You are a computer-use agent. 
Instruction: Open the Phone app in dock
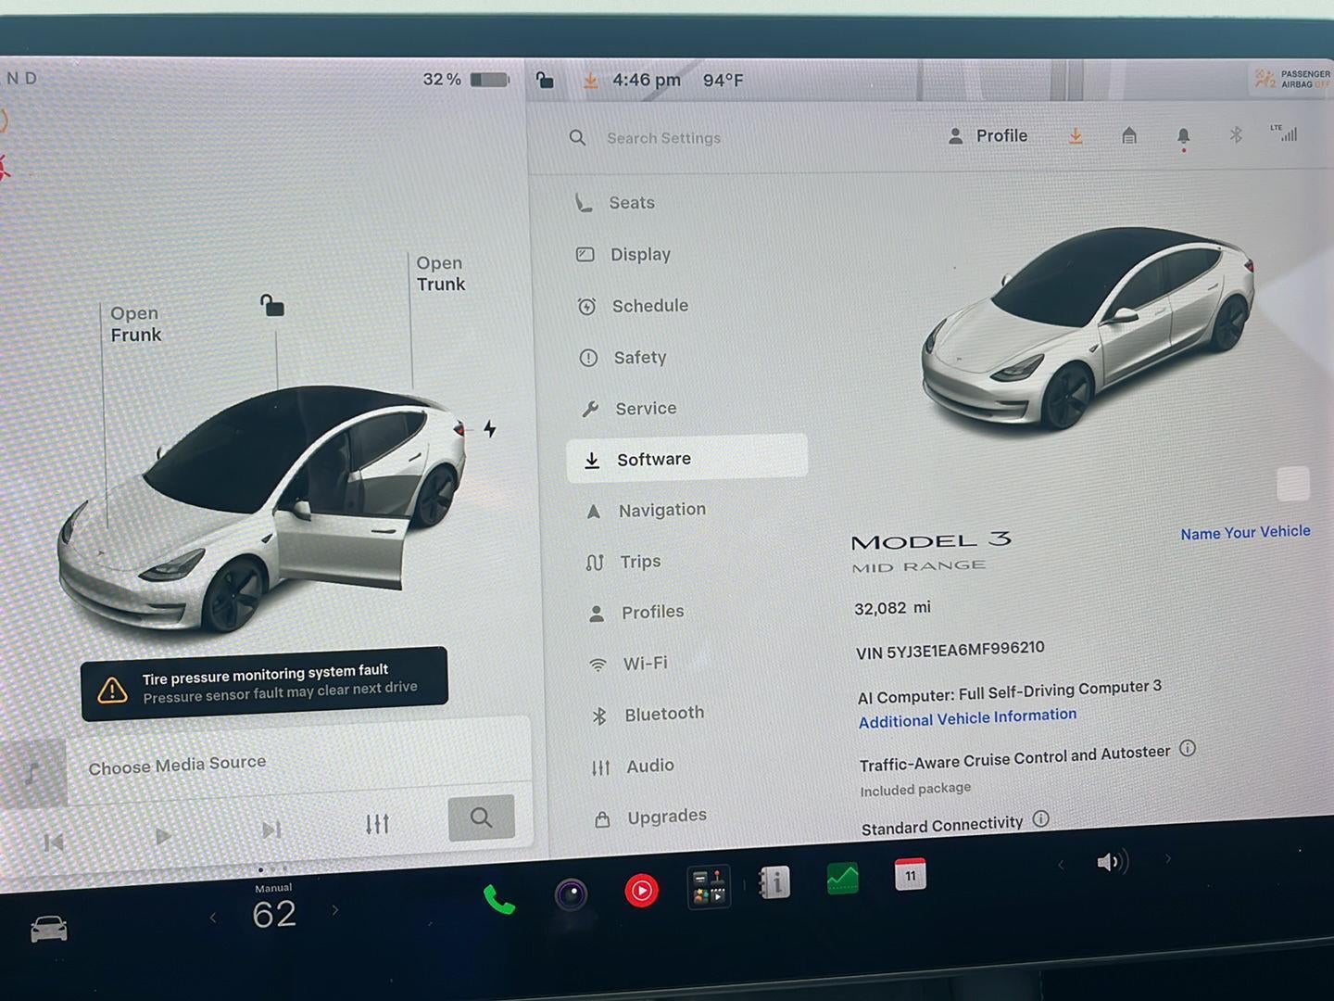(499, 899)
